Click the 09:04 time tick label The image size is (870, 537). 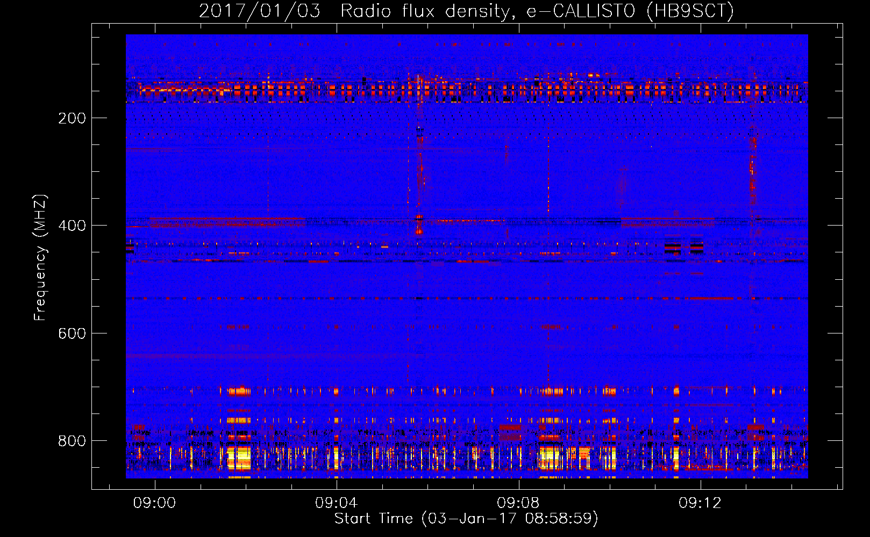(337, 503)
